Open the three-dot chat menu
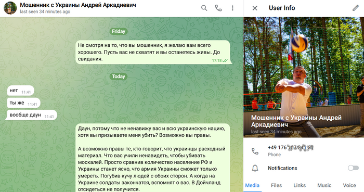 (232, 8)
